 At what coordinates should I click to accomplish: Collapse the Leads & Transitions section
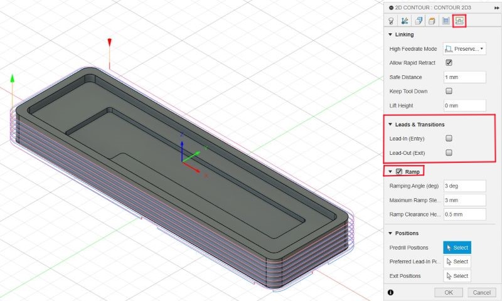coord(390,124)
